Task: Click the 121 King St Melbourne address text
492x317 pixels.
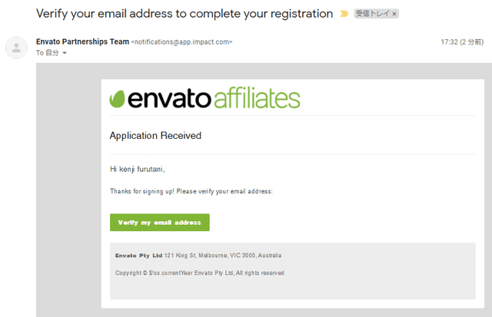Action: [x=223, y=256]
